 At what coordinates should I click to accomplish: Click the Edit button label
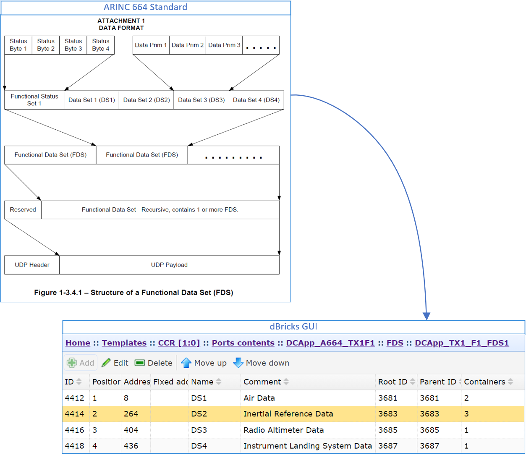[121, 363]
